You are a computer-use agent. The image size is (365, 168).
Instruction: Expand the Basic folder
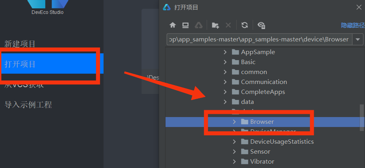[x=225, y=62]
